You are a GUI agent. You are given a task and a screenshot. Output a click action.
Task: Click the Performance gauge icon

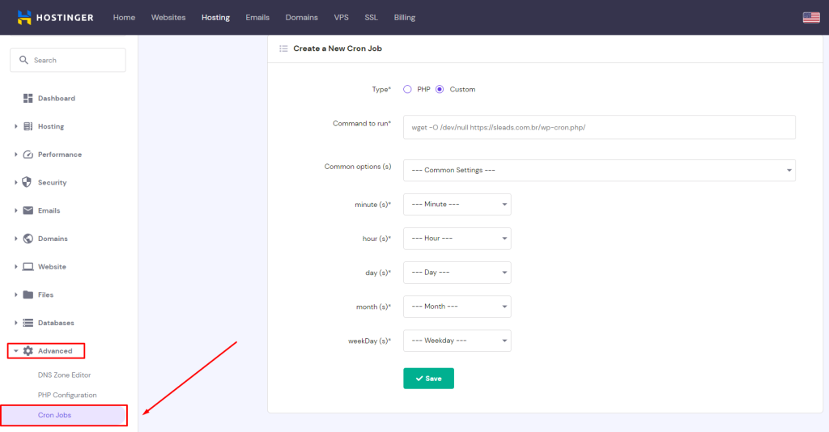point(28,155)
